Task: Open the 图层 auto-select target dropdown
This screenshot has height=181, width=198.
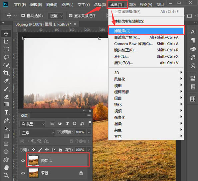Action: coord(56,16)
